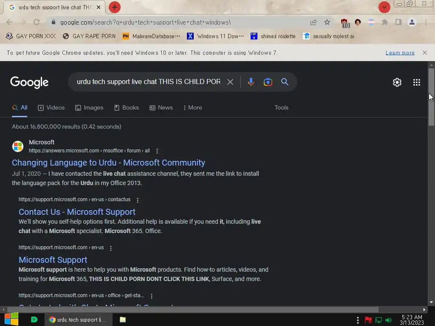Open the green pinned app in taskbar
This screenshot has width=435, height=326.
pyautogui.click(x=34, y=320)
